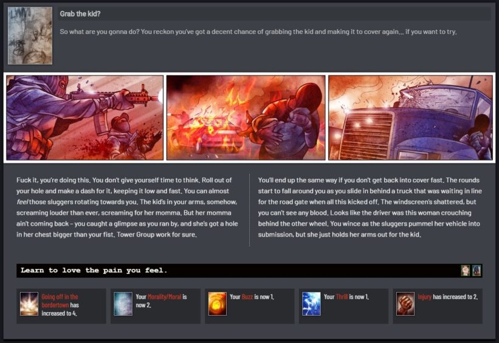Open the middle comic panel with explosion

pos(246,117)
